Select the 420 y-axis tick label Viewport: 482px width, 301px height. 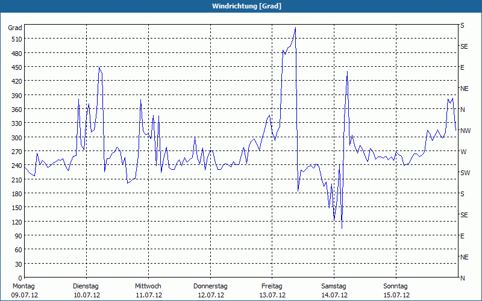pos(17,81)
